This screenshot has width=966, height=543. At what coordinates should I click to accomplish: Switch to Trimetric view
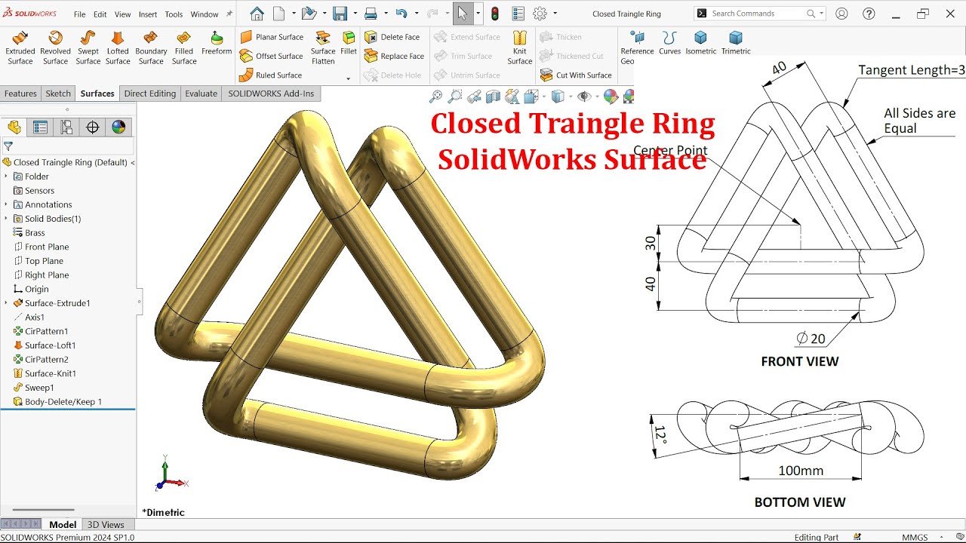[x=736, y=43]
